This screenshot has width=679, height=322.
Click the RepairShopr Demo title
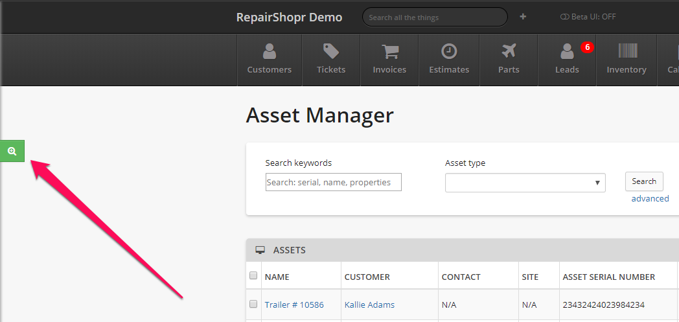(289, 17)
